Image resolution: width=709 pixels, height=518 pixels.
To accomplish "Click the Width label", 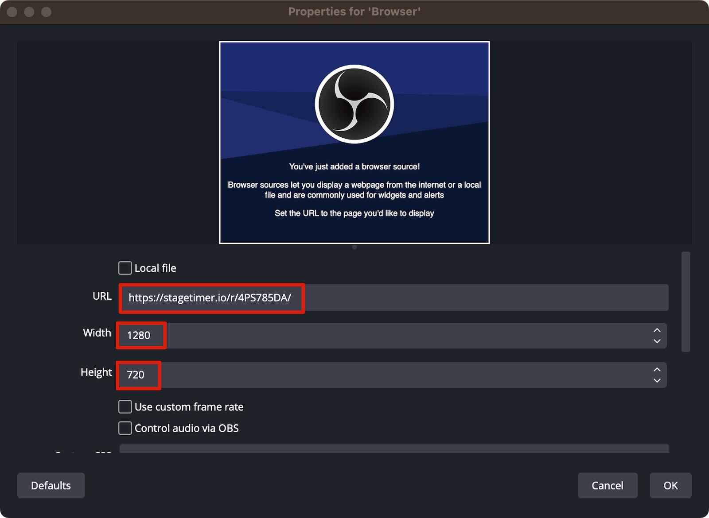I will click(x=97, y=333).
